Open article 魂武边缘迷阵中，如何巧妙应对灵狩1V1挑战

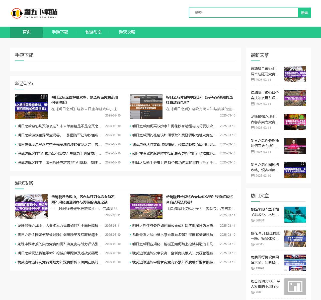[59, 162]
